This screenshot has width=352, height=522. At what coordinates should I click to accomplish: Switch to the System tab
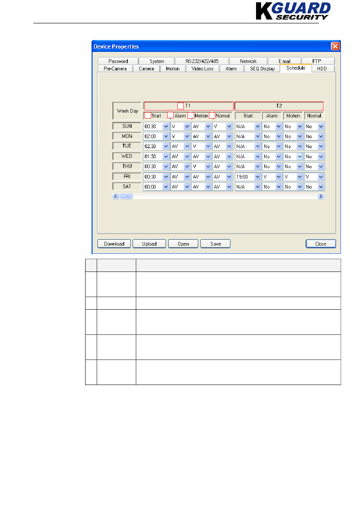[x=157, y=61]
